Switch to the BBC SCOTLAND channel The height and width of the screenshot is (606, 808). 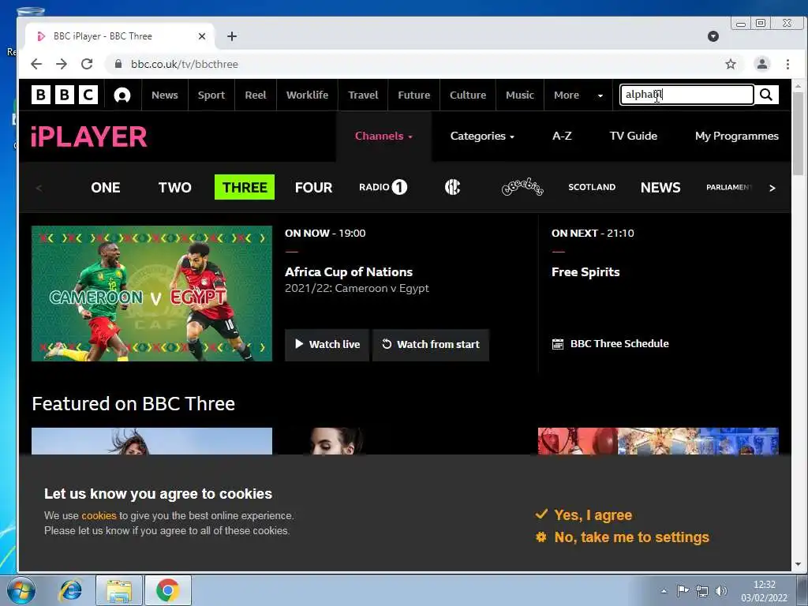click(592, 187)
